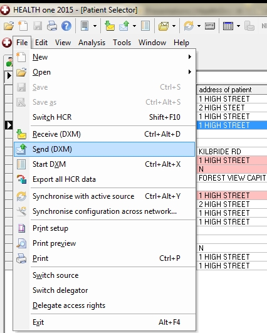This screenshot has height=333, width=267.
Task: Click the FOREST VIEW CAPIT address cell
Action: [x=232, y=177]
